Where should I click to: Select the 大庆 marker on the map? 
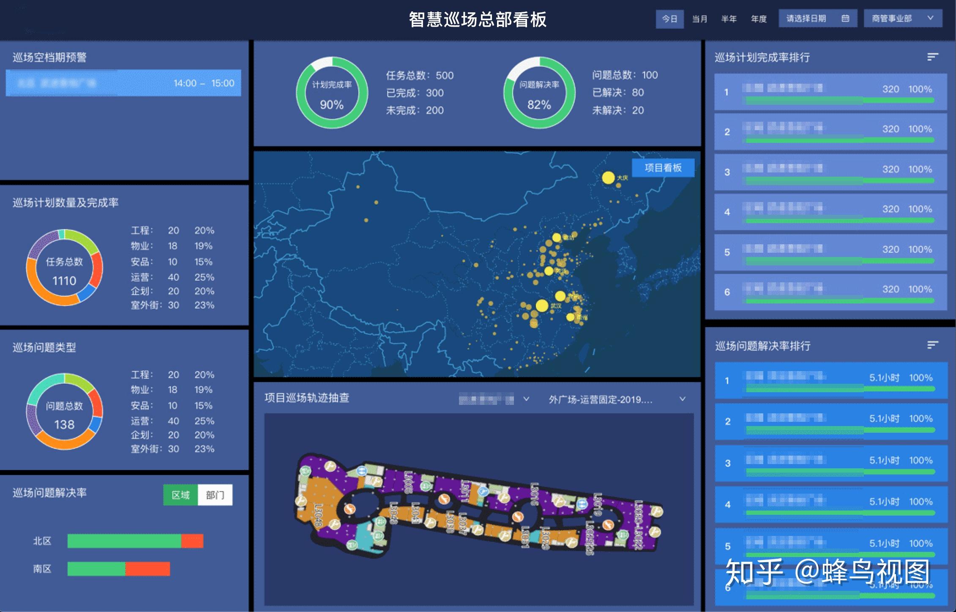[609, 178]
